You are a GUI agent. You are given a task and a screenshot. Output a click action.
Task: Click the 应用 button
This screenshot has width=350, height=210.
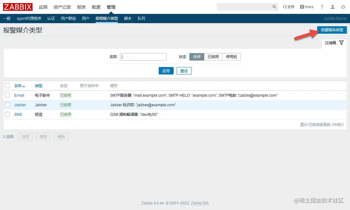coord(166,71)
